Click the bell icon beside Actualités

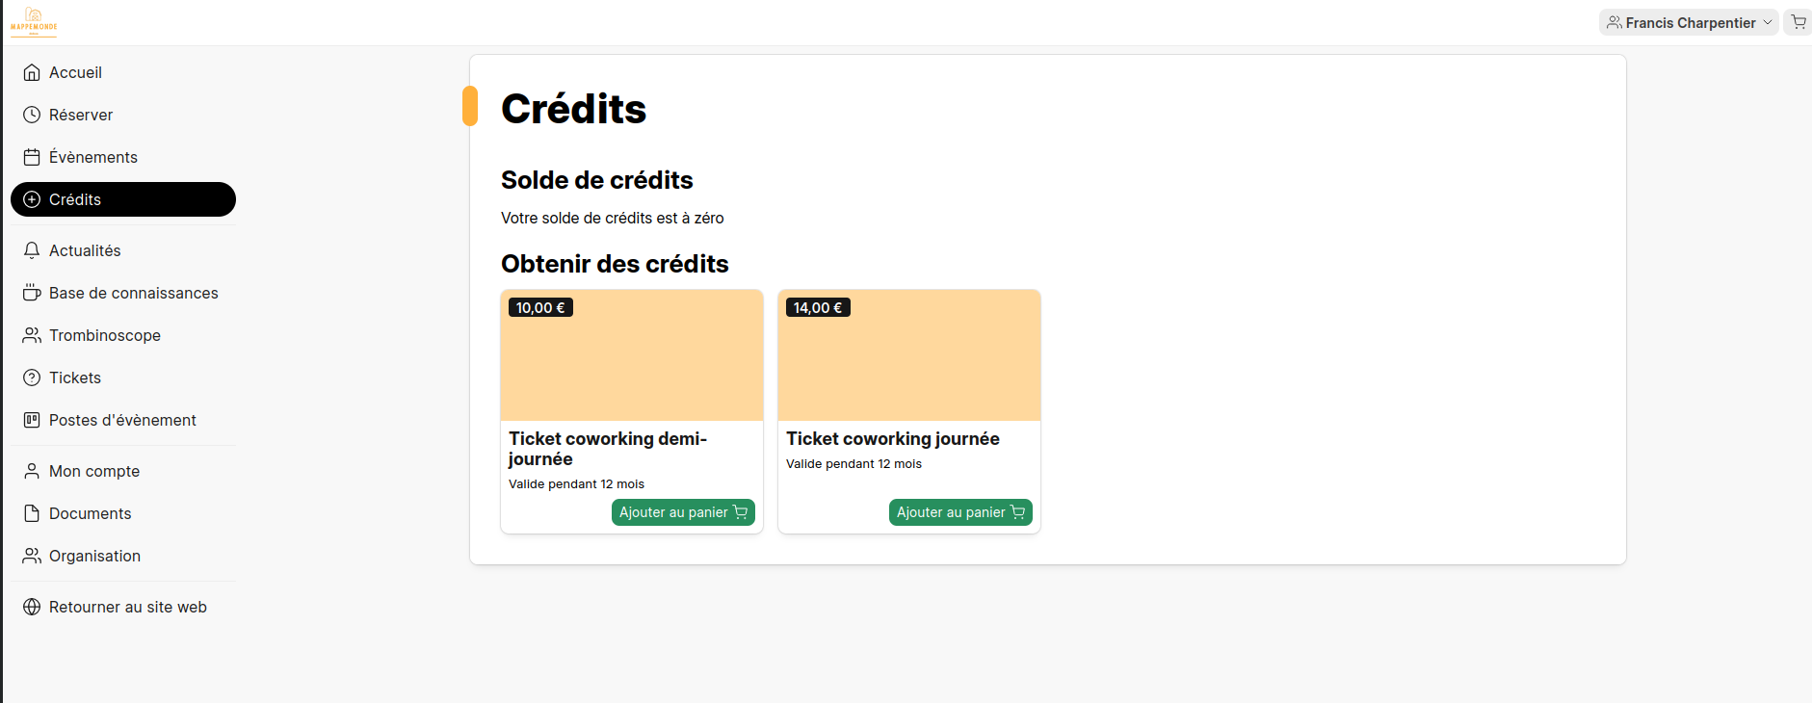coord(32,250)
